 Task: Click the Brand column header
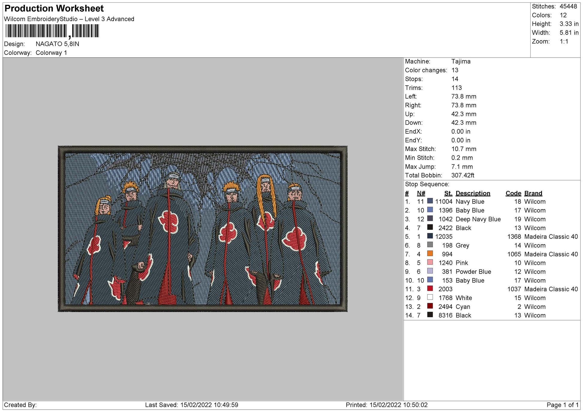pos(533,193)
